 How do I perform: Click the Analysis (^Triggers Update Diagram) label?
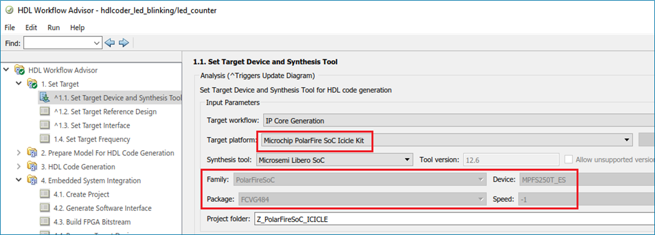(257, 76)
